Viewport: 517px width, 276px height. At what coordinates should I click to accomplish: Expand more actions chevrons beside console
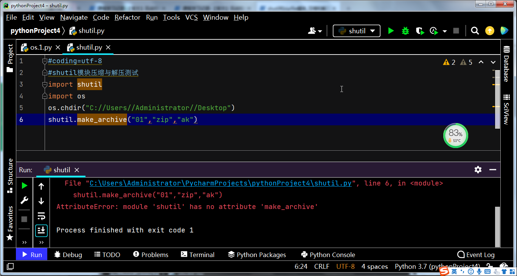click(x=41, y=242)
